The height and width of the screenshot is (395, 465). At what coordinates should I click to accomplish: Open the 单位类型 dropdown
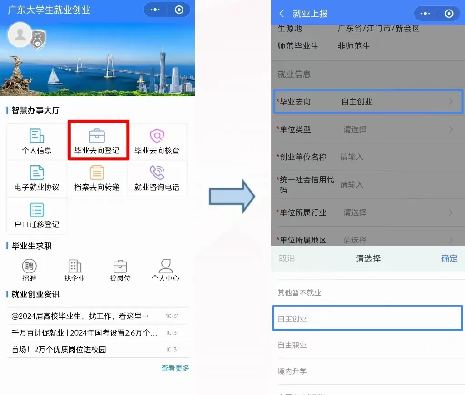[368, 129]
